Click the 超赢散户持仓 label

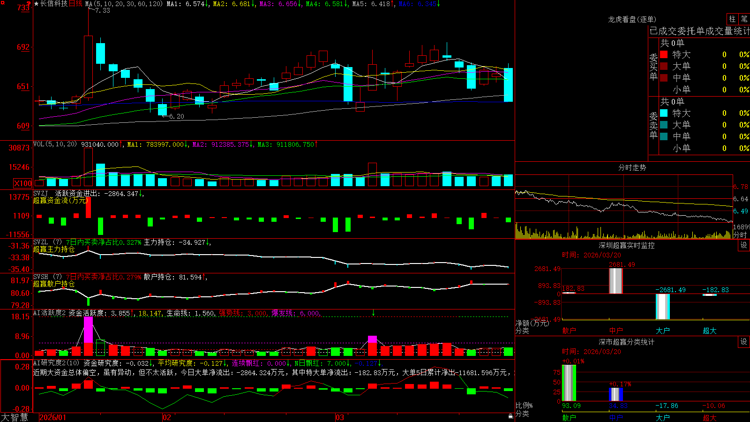[54, 284]
